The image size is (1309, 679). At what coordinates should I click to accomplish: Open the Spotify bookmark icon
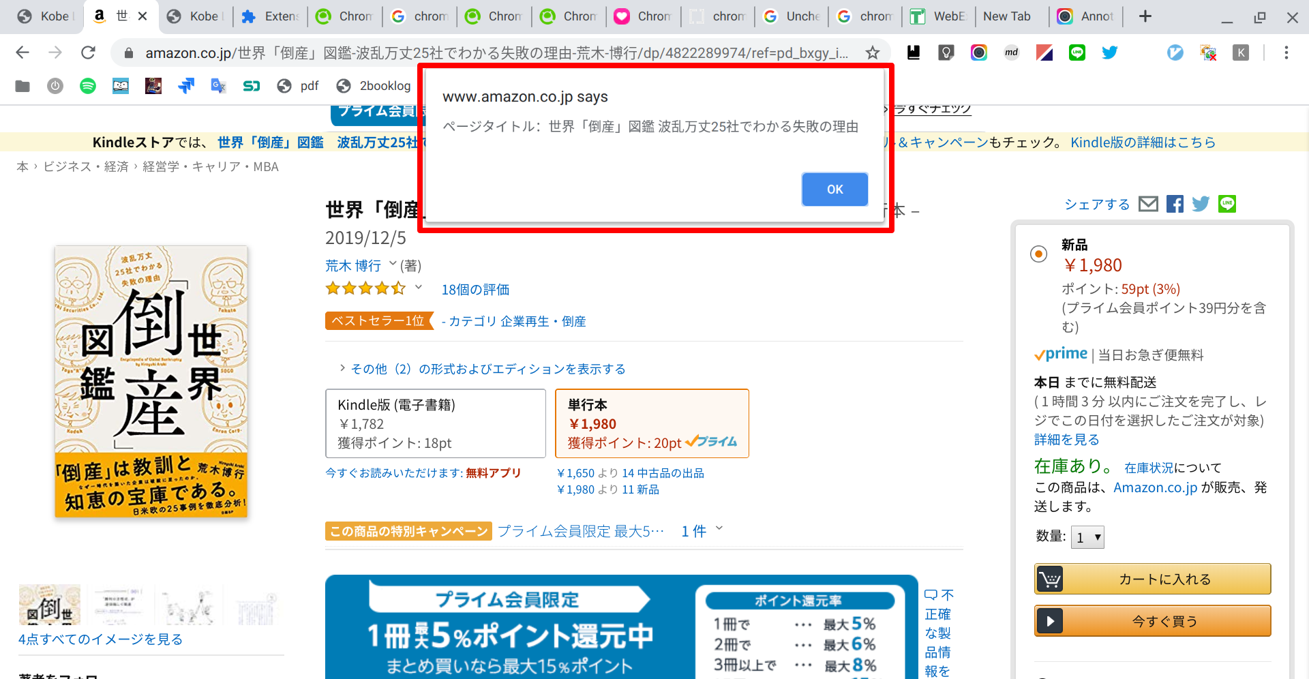pos(88,86)
